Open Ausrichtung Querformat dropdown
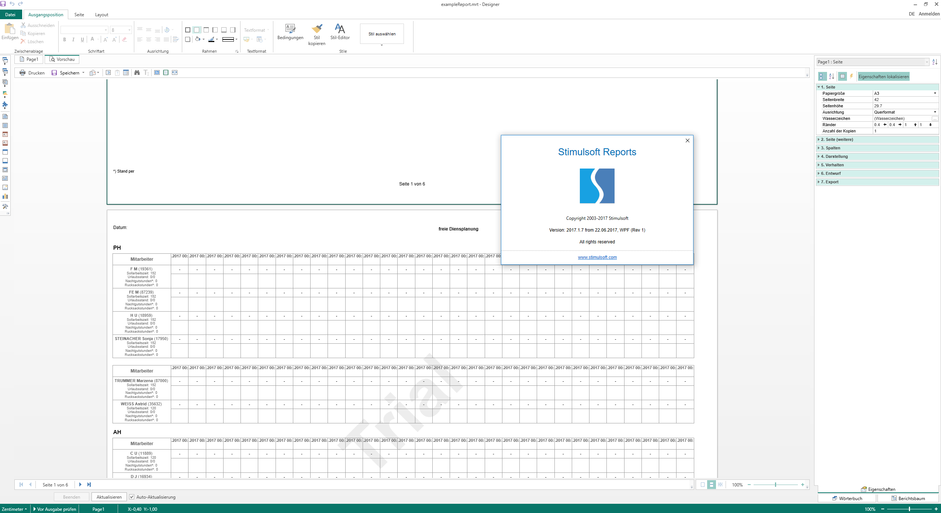 coord(935,112)
